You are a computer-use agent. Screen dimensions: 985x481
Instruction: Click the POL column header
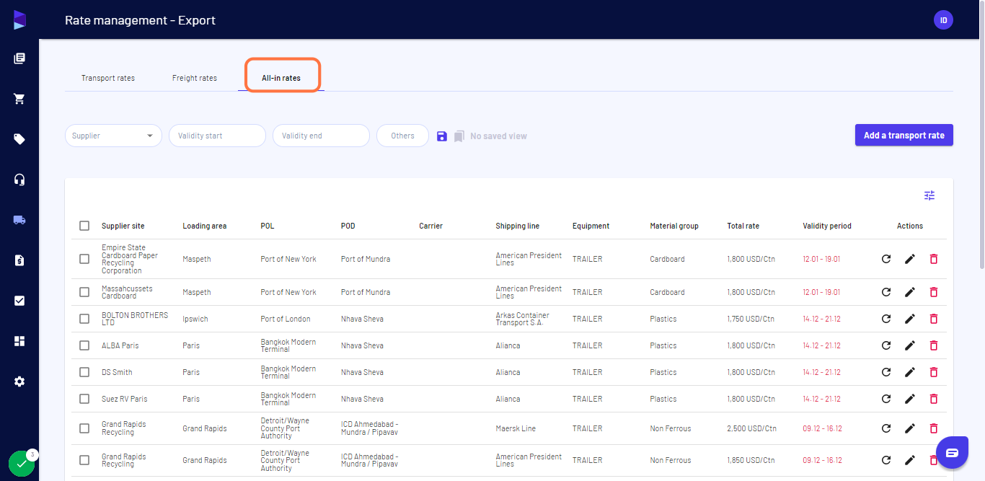(268, 226)
